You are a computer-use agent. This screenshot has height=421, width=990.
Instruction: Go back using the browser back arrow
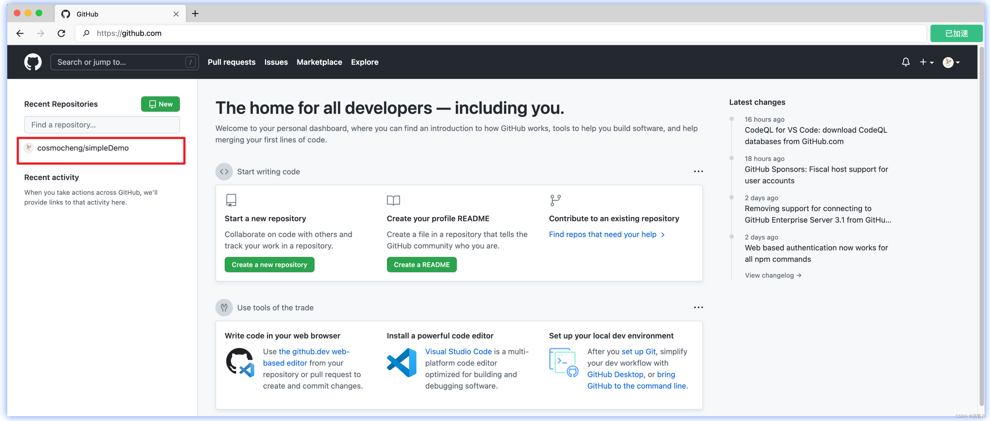tap(20, 33)
